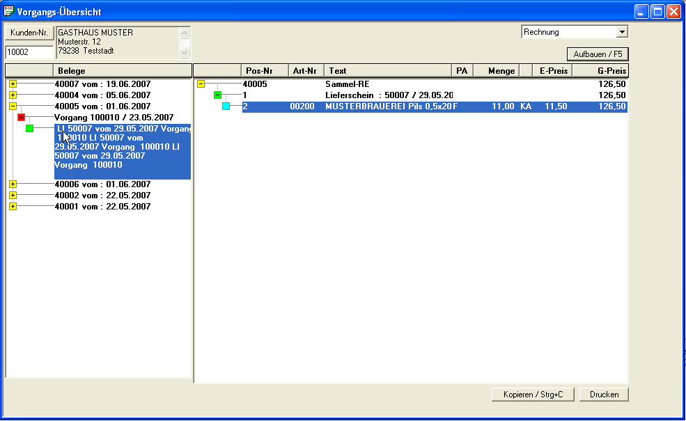686x421 pixels.
Task: Click the cyan icon of position 2
Action: [226, 106]
